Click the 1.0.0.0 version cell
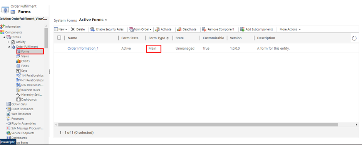This screenshot has height=145, width=362. pos(235,49)
